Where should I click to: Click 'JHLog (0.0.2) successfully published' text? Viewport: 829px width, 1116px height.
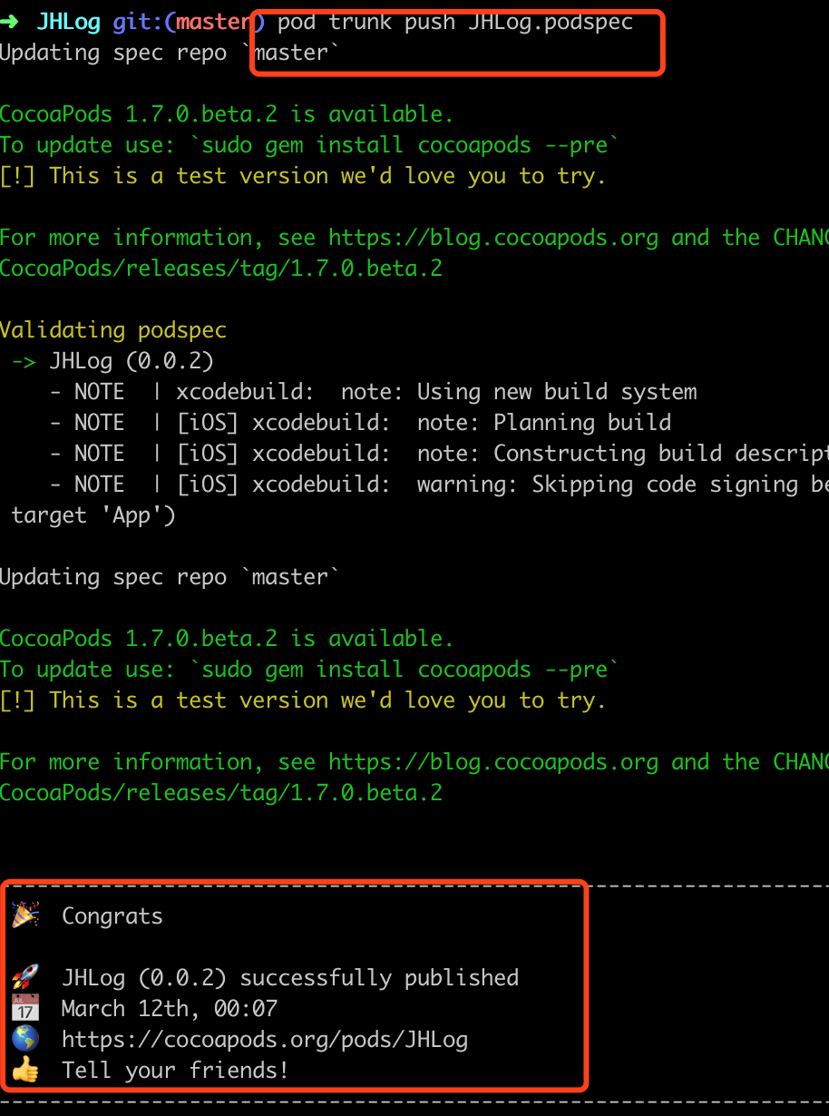click(x=290, y=977)
